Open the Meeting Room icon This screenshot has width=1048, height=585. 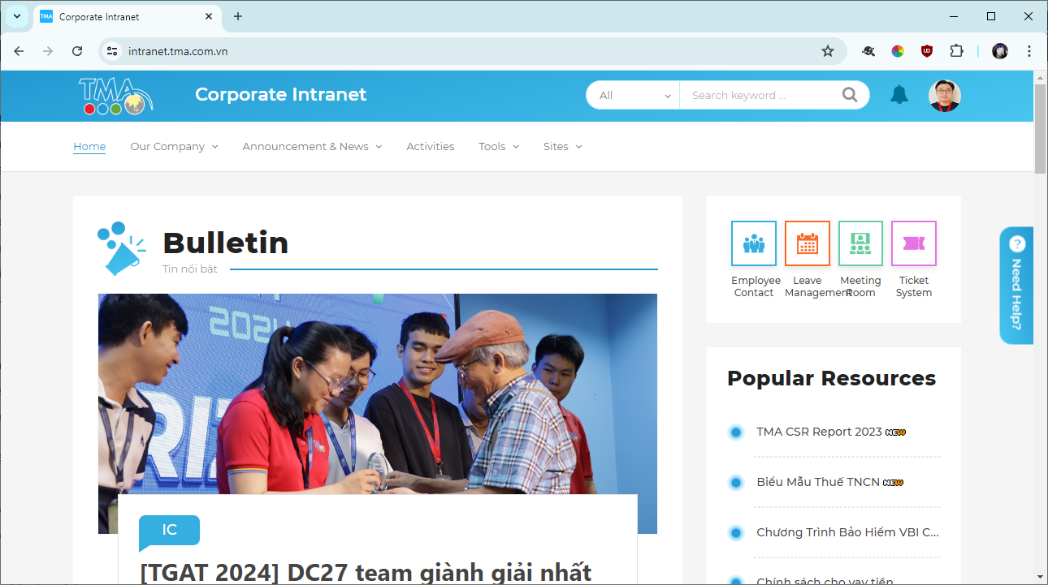click(860, 243)
